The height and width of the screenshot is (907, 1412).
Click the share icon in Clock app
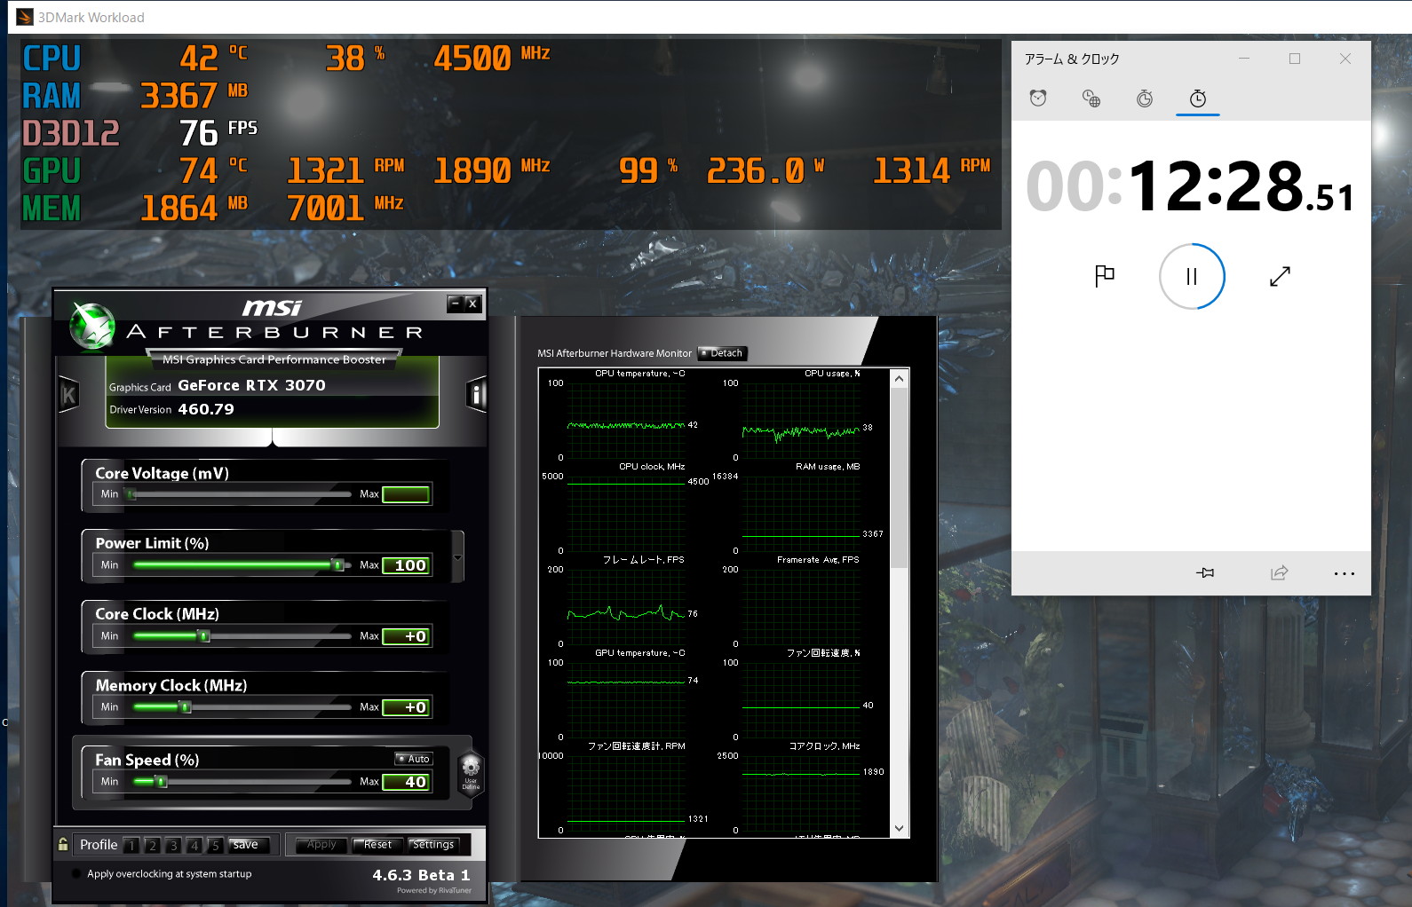click(x=1279, y=572)
